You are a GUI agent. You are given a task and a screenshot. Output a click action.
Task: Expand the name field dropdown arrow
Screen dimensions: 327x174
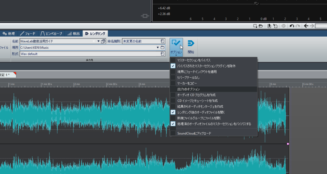98,41
